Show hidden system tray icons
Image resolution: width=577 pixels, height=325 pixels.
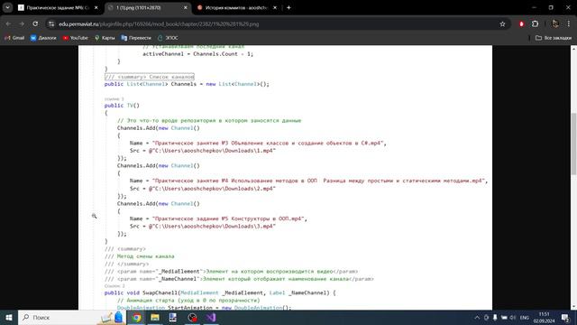[x=477, y=317]
